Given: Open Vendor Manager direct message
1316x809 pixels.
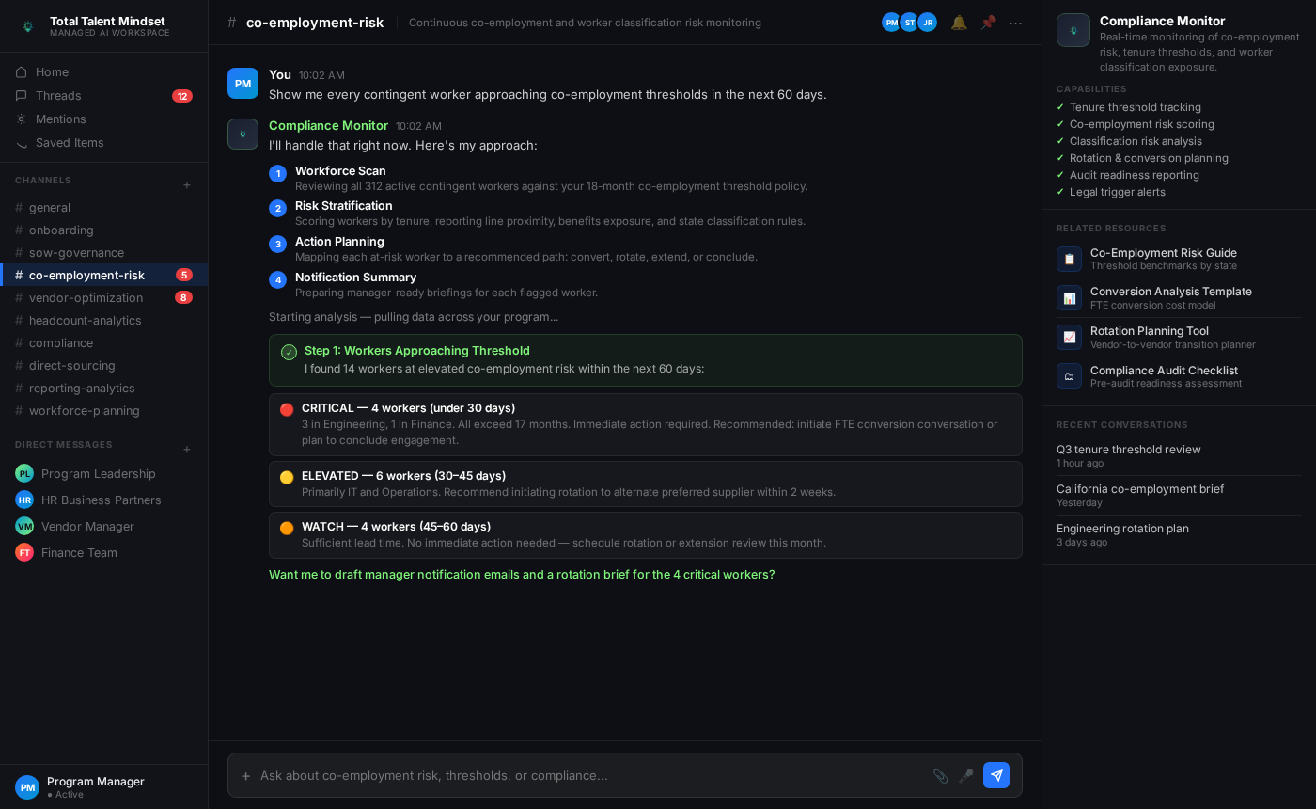Looking at the screenshot, I should tap(103, 526).
